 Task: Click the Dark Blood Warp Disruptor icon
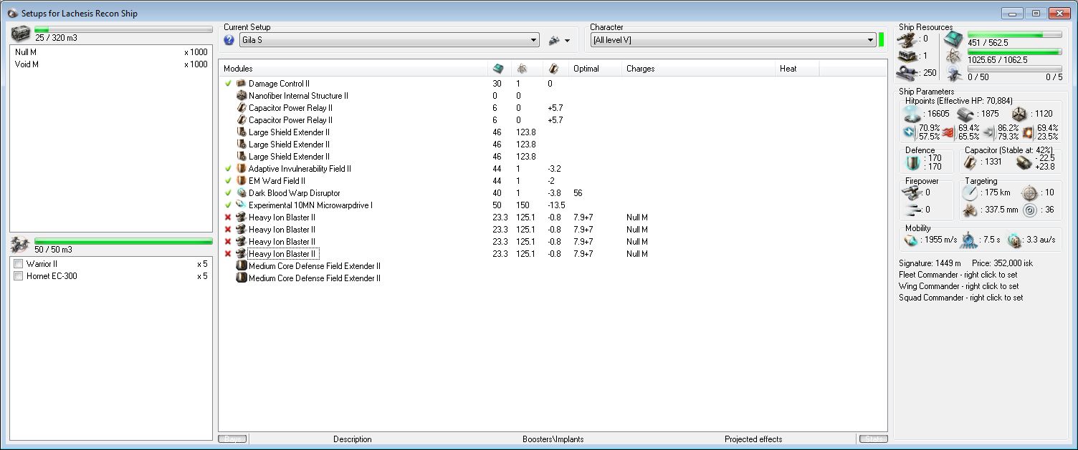tap(242, 193)
